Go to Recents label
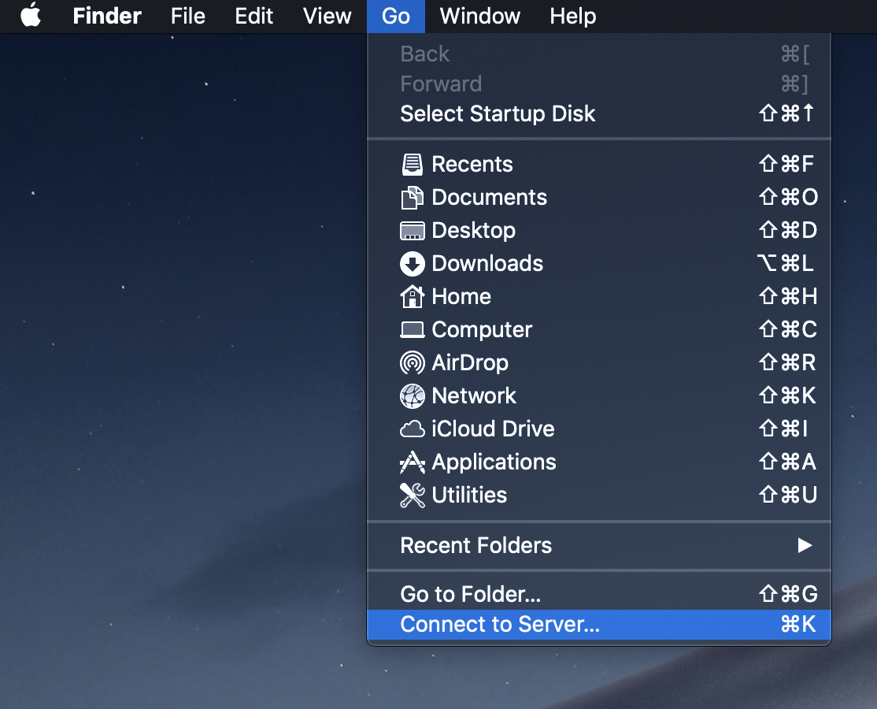 click(x=472, y=165)
